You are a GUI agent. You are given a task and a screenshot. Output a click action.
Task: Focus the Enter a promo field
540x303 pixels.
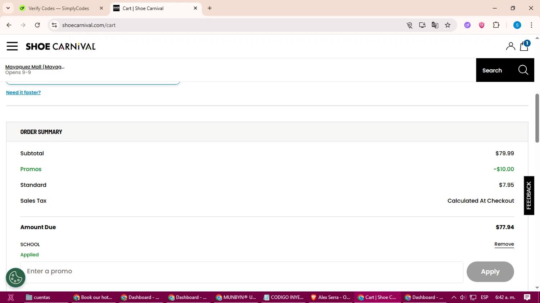(242, 272)
